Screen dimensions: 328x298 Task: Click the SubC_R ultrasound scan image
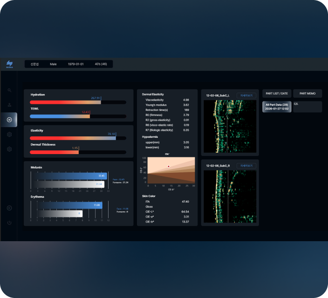tap(230, 196)
